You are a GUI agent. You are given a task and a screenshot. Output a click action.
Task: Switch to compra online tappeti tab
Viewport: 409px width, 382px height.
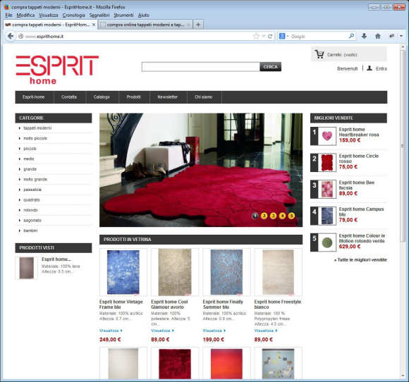tap(145, 25)
